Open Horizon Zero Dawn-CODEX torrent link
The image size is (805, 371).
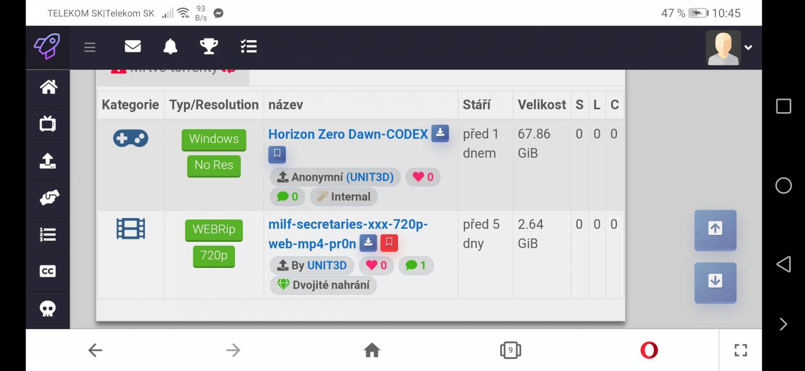(348, 134)
